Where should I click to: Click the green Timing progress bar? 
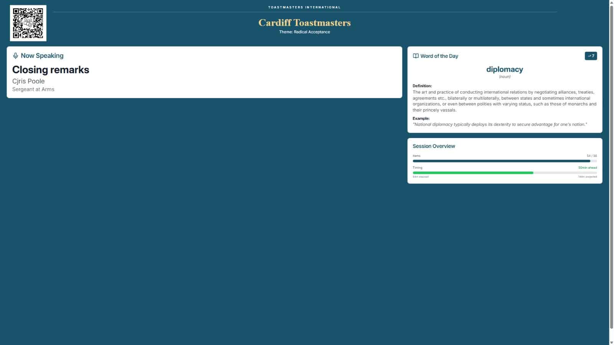coord(473,173)
